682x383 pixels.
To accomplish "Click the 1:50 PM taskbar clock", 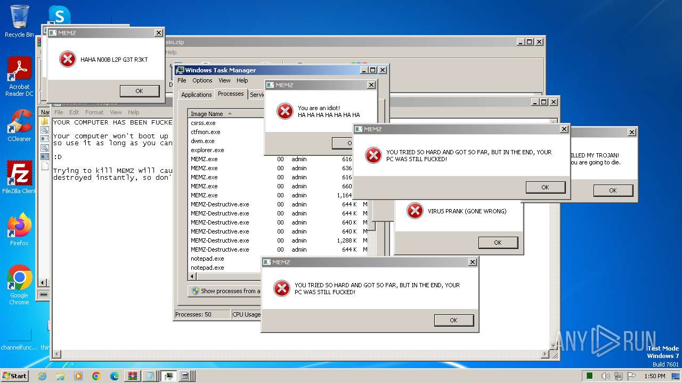I will 655,376.
